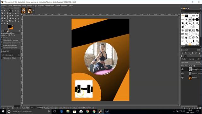The height and width of the screenshot is (114, 202).
Task: Open the Capa menu
Action: (x=35, y=6)
